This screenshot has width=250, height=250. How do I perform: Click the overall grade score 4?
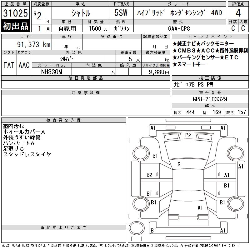[x=238, y=13]
